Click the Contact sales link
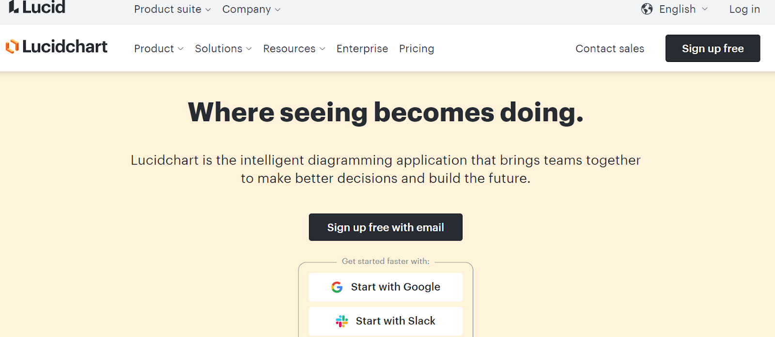The width and height of the screenshot is (775, 337). 609,49
